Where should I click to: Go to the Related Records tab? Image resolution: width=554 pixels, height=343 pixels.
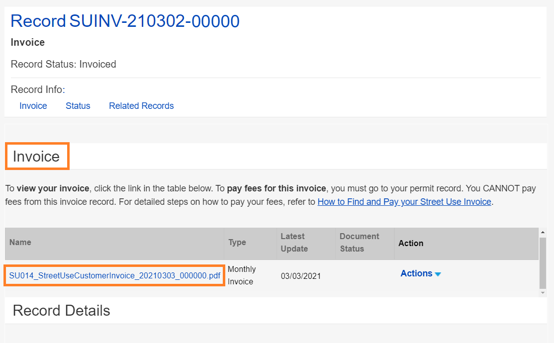click(x=141, y=106)
